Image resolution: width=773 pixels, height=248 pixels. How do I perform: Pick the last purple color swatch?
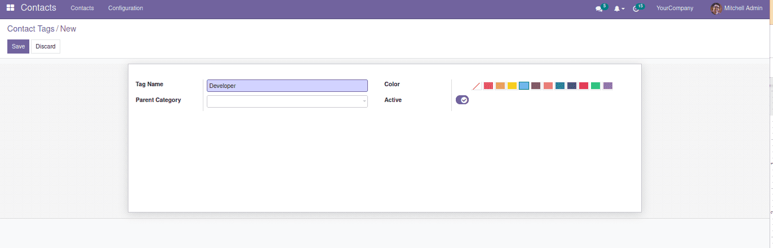607,86
